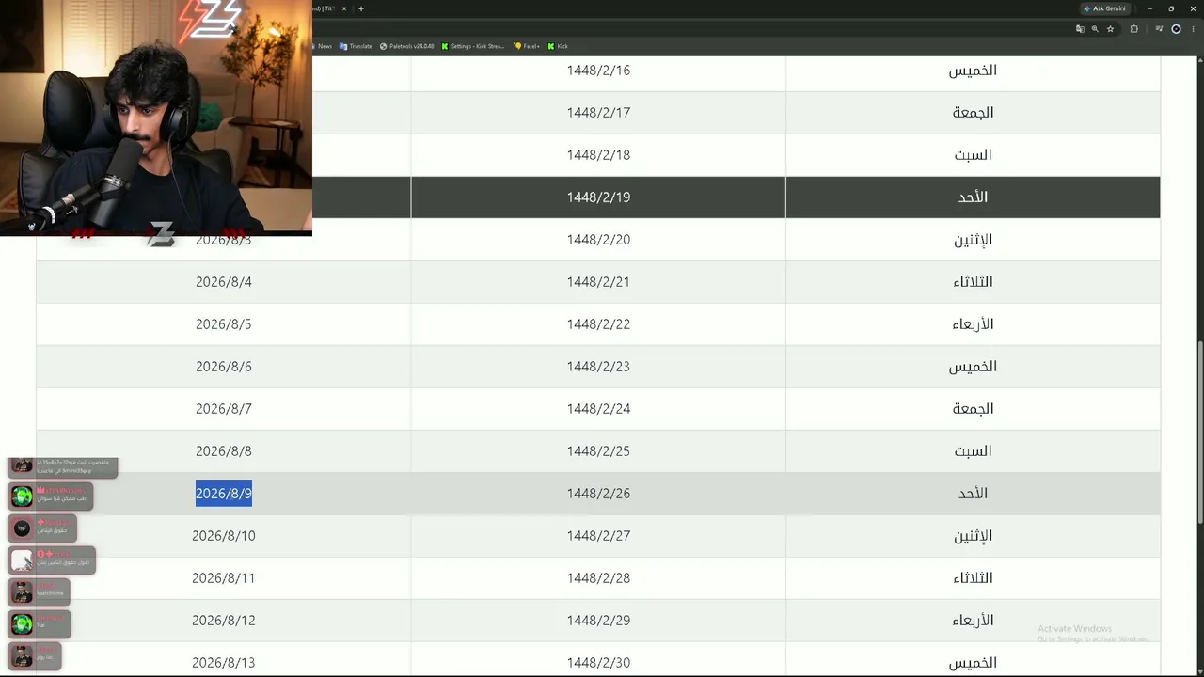Viewport: 1204px width, 677px height.
Task: Click الجمعة in the 1448/2/17 row
Action: click(973, 113)
